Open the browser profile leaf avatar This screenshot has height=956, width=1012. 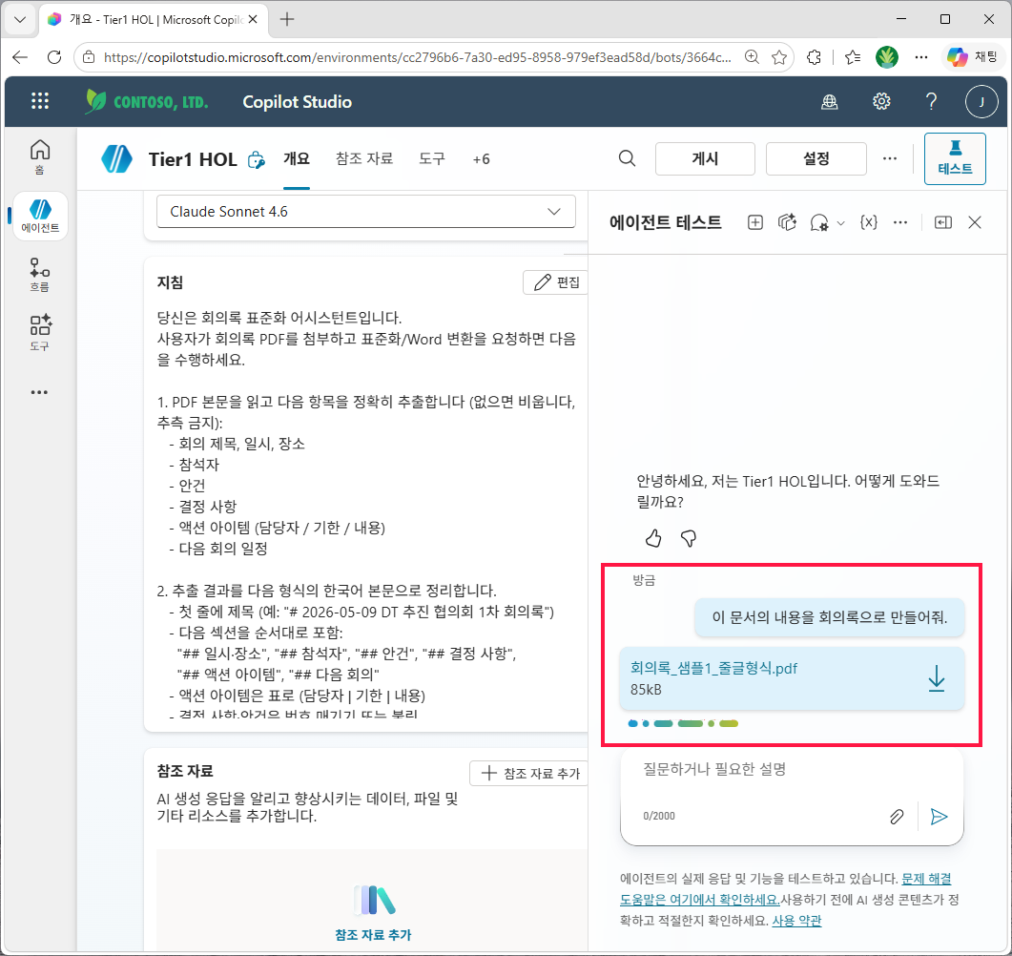[x=887, y=57]
